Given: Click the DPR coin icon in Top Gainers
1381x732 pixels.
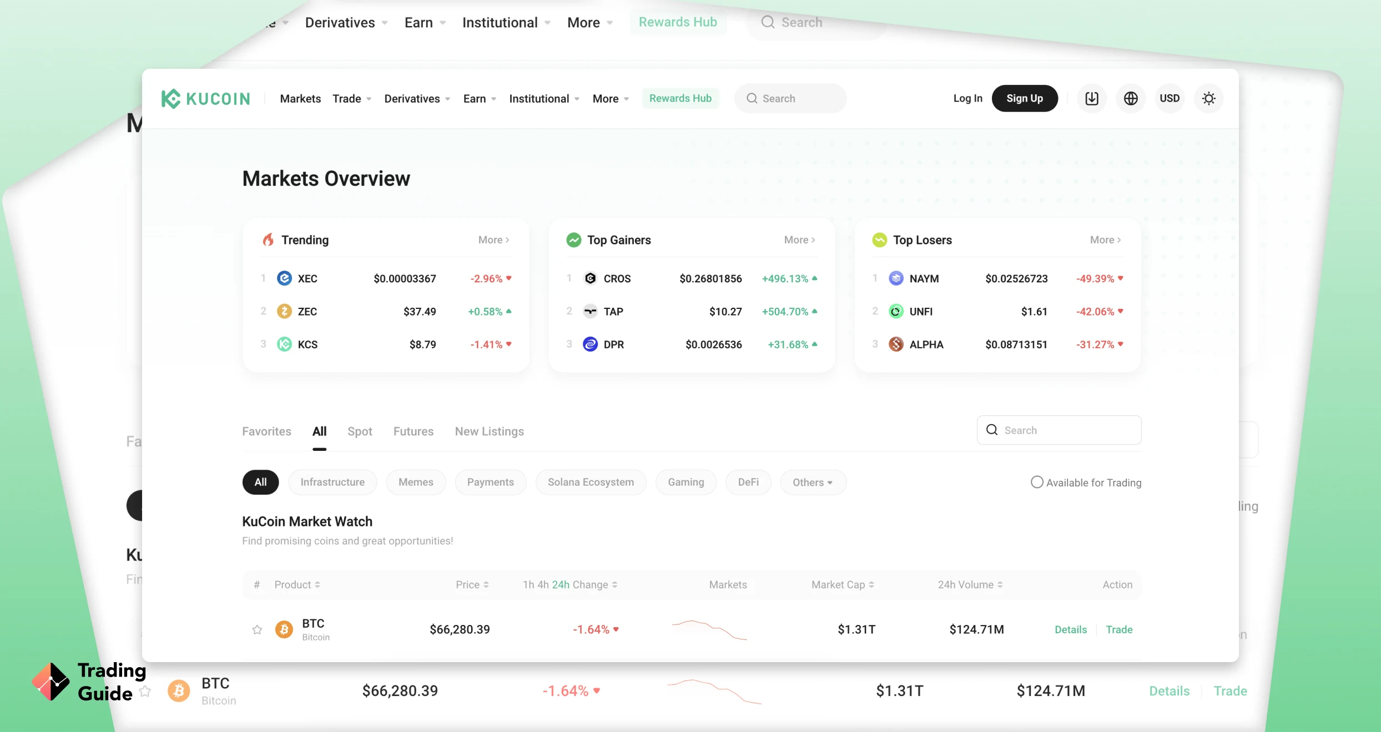Looking at the screenshot, I should point(590,344).
